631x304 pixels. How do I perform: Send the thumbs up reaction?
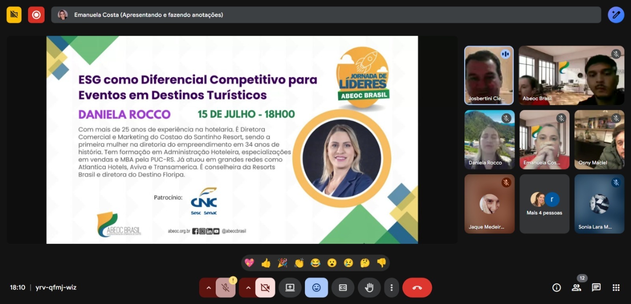point(266,263)
